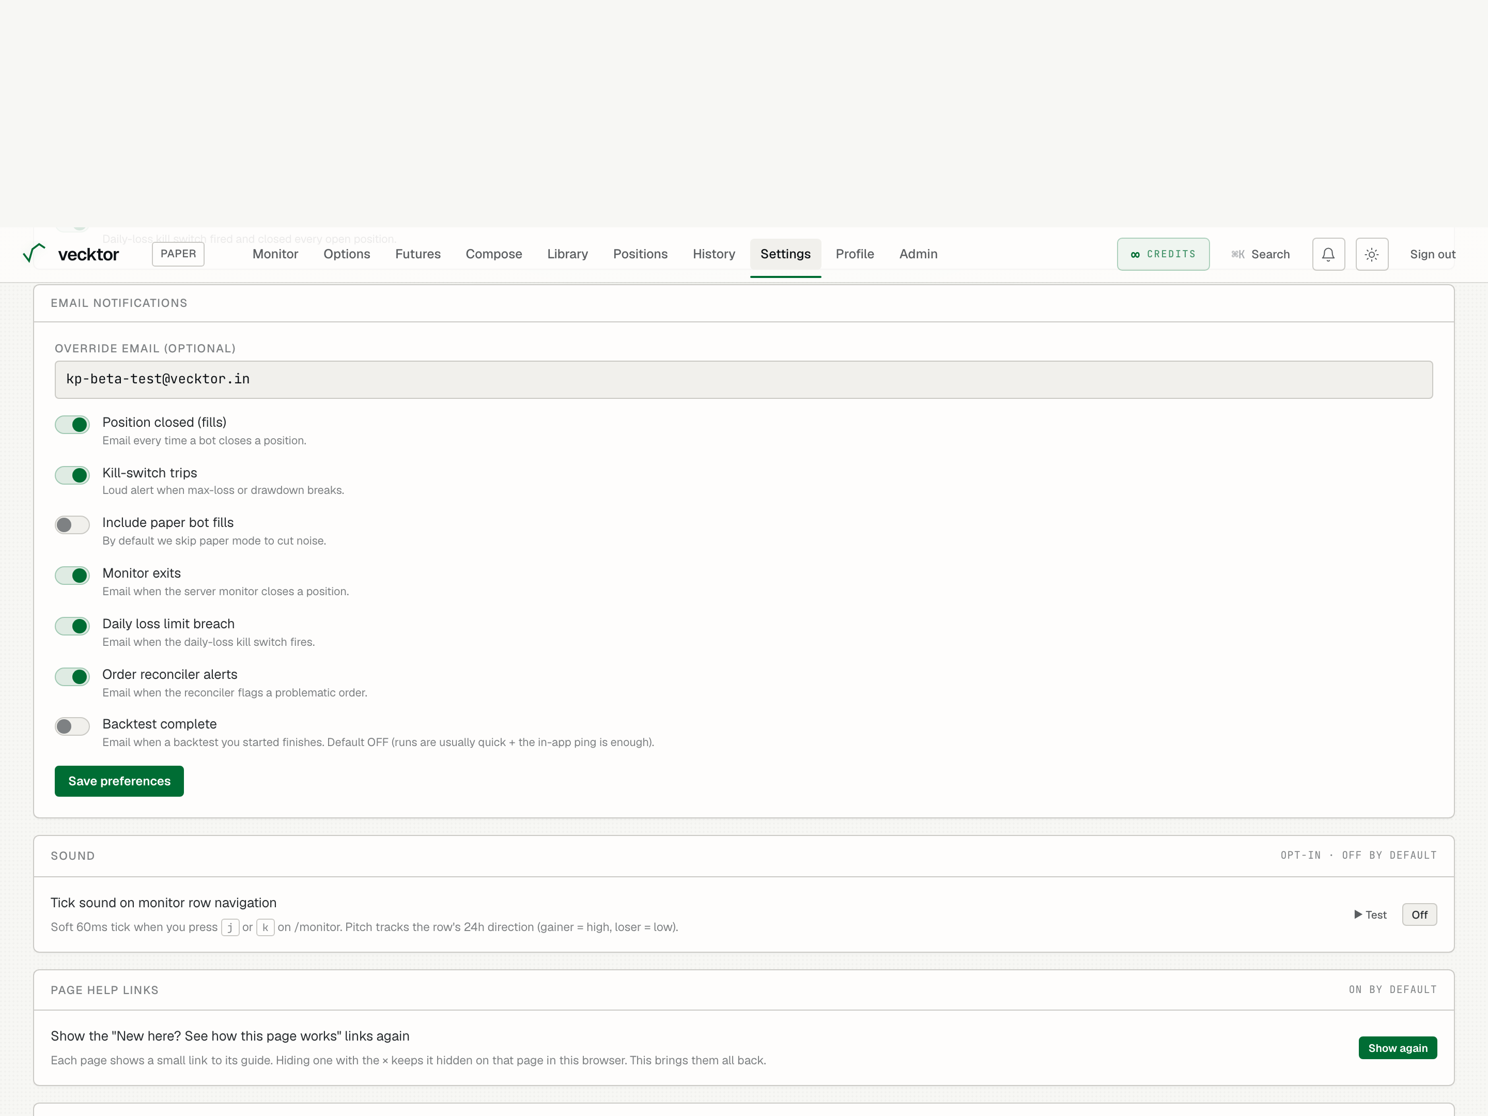Click the SOUND section heading

[x=73, y=856]
